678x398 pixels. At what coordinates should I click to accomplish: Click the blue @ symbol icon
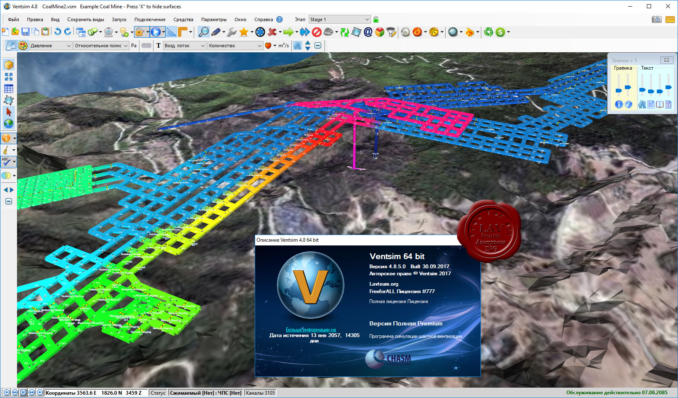(x=368, y=32)
